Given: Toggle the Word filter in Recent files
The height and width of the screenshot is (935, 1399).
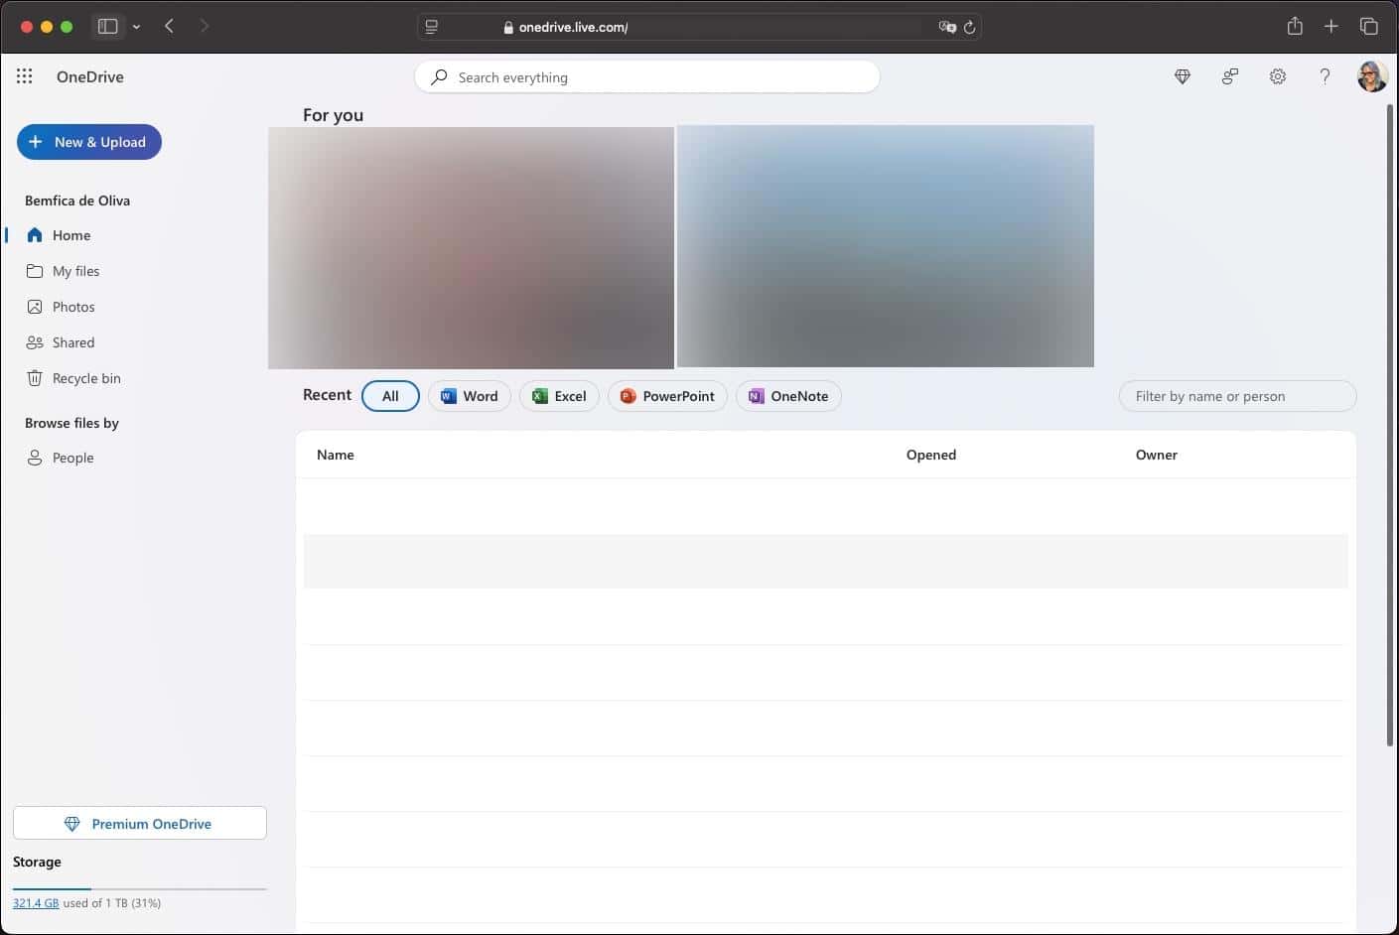Looking at the screenshot, I should (469, 396).
